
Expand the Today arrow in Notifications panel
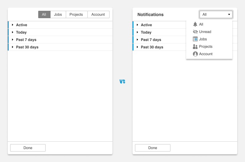pyautogui.click(x=137, y=32)
